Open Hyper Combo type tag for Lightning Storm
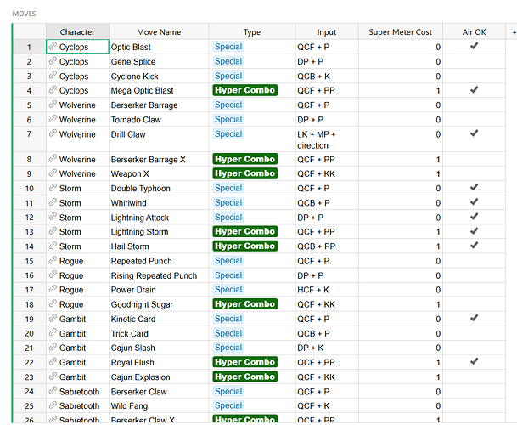517x425 pixels. 245,231
